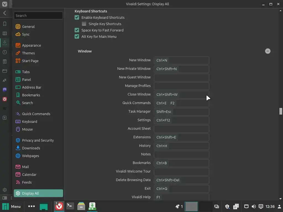This screenshot has width=283, height=212.
Task: Switch to the second workspace in pager
Action: [x=206, y=206]
